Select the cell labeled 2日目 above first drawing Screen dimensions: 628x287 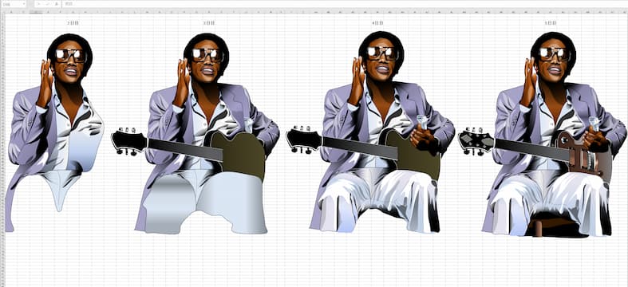(x=73, y=23)
